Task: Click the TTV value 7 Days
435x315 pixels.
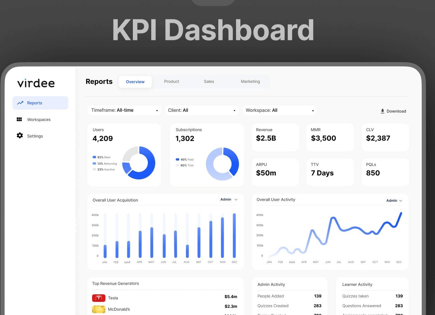Action: tap(322, 173)
